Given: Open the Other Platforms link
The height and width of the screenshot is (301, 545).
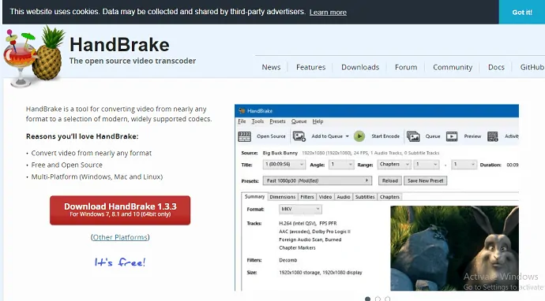Looking at the screenshot, I should pos(120,237).
